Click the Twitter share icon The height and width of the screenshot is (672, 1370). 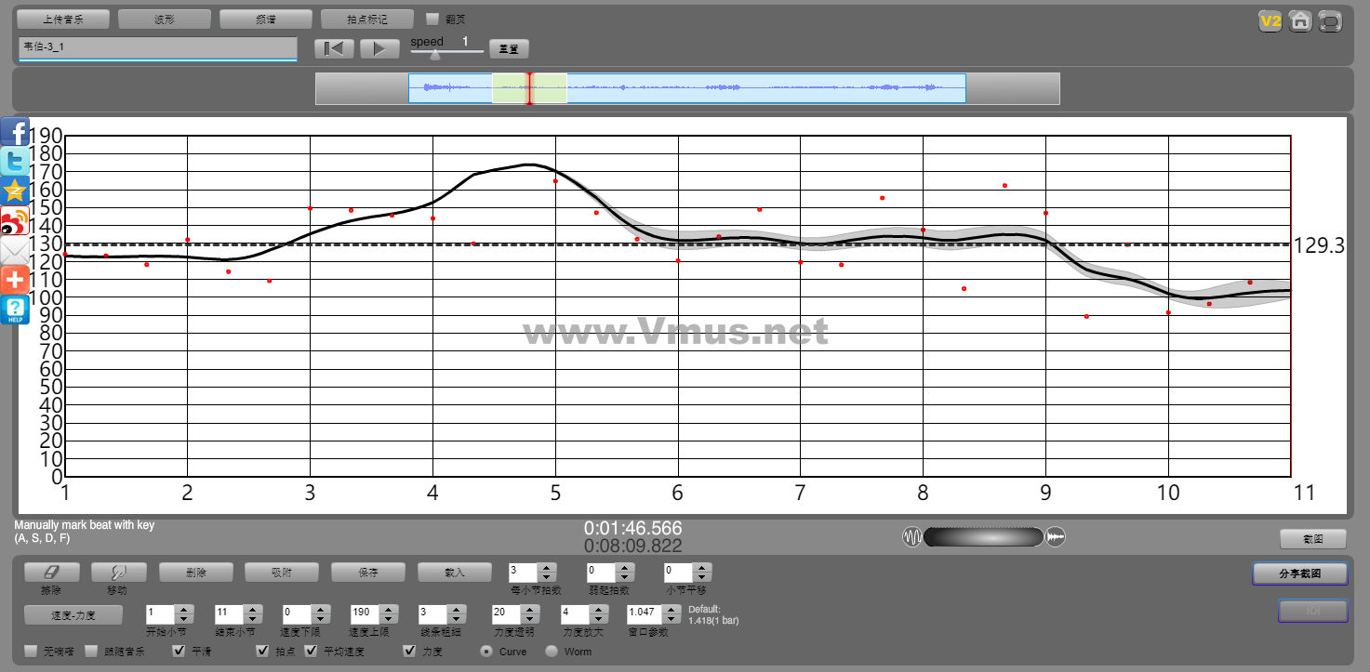(x=15, y=161)
